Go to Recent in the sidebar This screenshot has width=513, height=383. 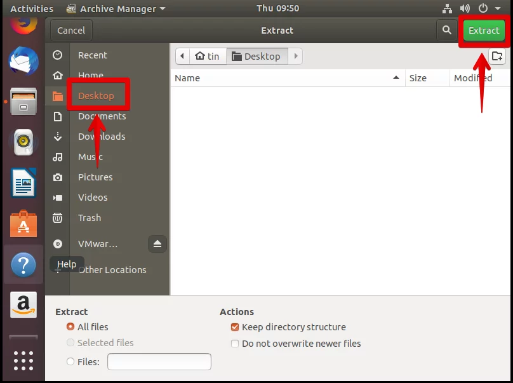(x=93, y=55)
